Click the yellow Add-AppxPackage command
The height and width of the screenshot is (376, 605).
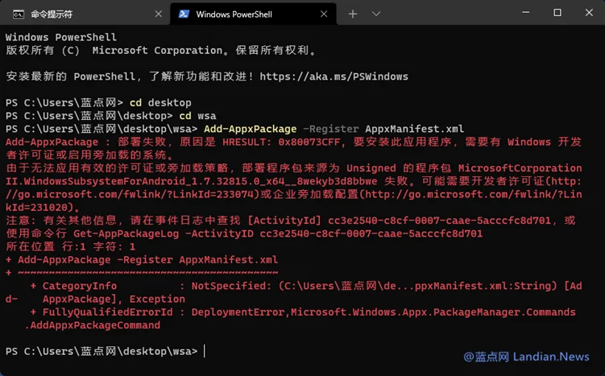pos(250,129)
